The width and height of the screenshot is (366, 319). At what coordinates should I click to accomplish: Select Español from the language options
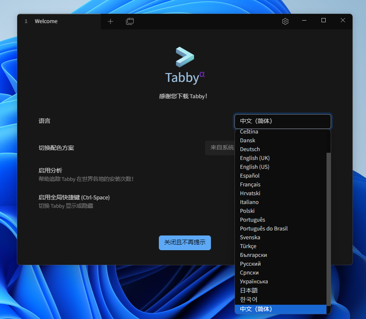(249, 175)
